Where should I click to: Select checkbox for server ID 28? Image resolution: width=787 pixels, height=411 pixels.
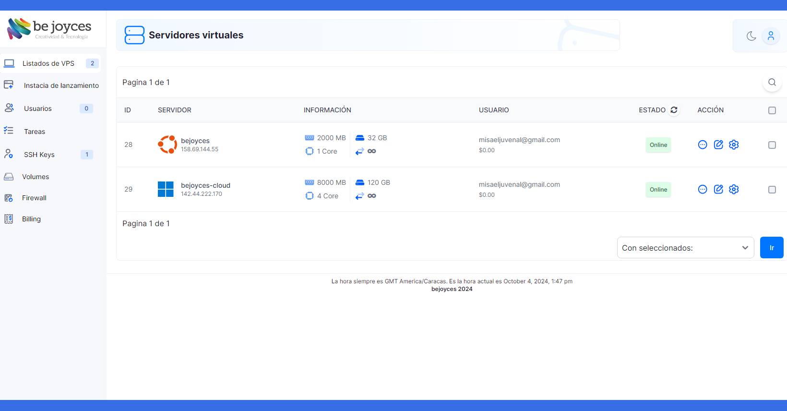click(772, 145)
